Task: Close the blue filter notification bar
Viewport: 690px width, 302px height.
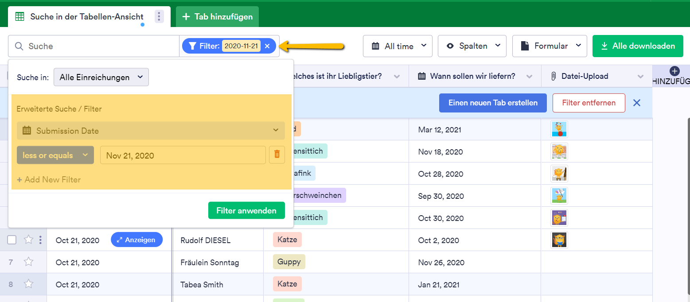Action: [x=637, y=103]
